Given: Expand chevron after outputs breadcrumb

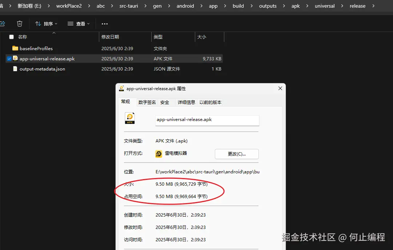Looking at the screenshot, I should coord(284,6).
